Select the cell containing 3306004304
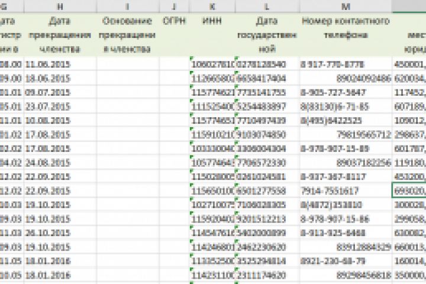The image size is (426, 284). [x=267, y=149]
